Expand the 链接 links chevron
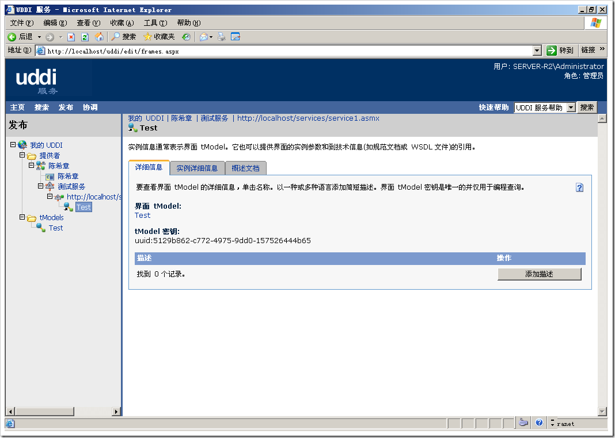This screenshot has width=615, height=438. (x=602, y=49)
